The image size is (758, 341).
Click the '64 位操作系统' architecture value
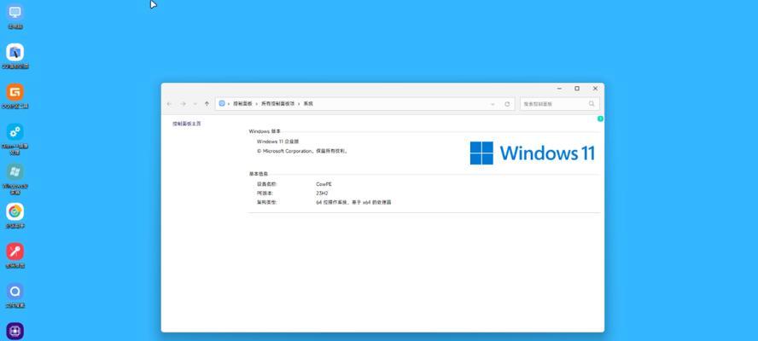[353, 202]
